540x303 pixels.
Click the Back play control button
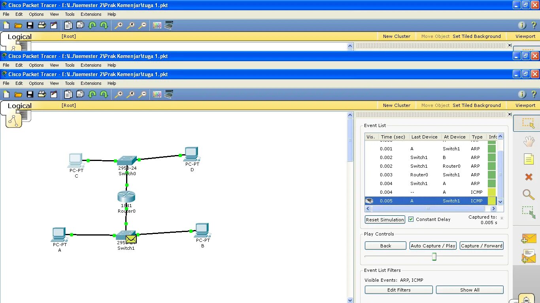coord(385,246)
